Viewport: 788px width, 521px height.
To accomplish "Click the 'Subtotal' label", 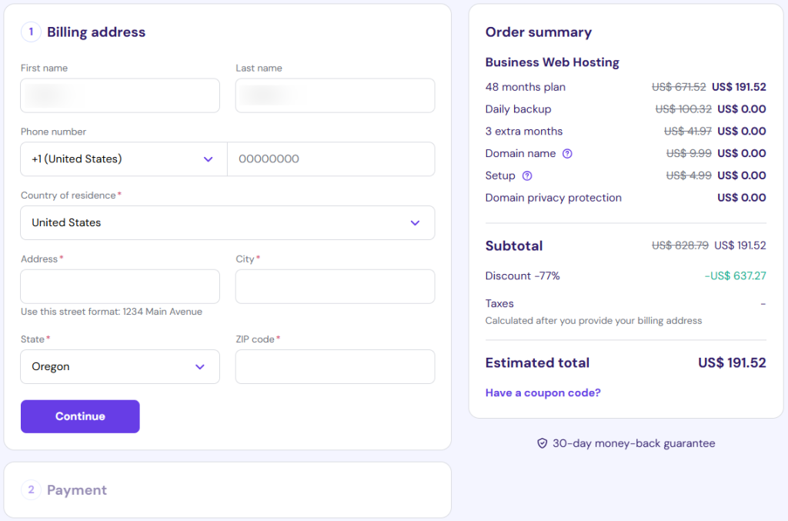I will click(x=513, y=245).
